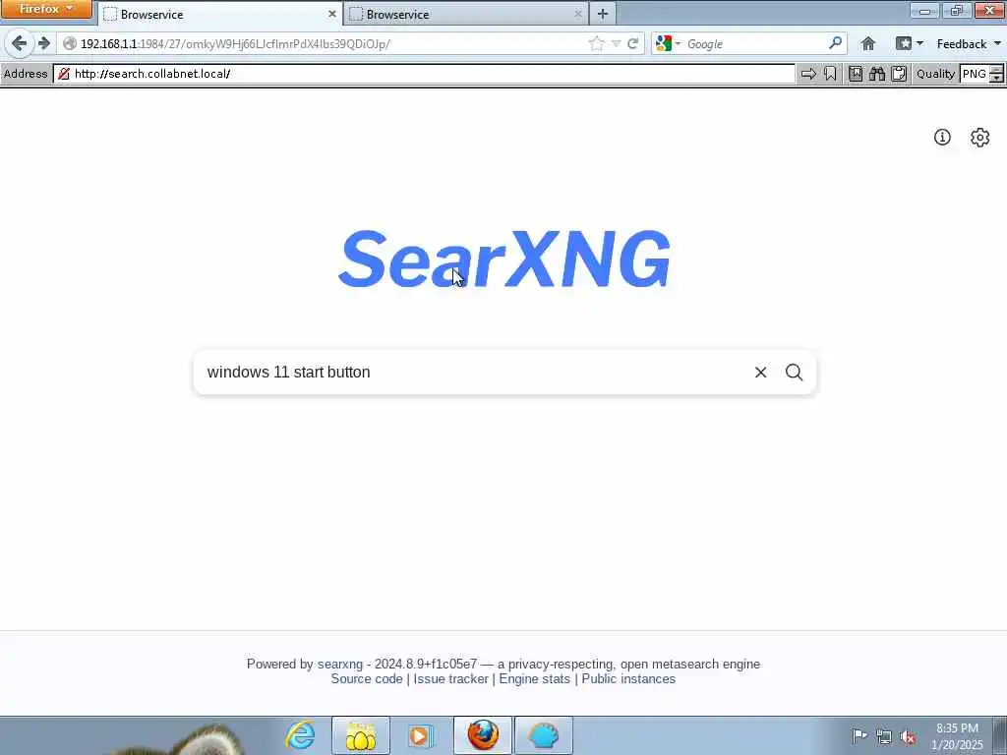The image size is (1007, 755).
Task: Reload the page with refresh icon
Action: coord(633,43)
